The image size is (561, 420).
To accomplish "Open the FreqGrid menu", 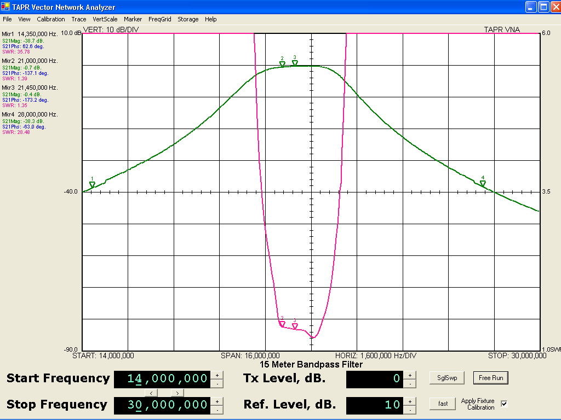I will tap(159, 19).
